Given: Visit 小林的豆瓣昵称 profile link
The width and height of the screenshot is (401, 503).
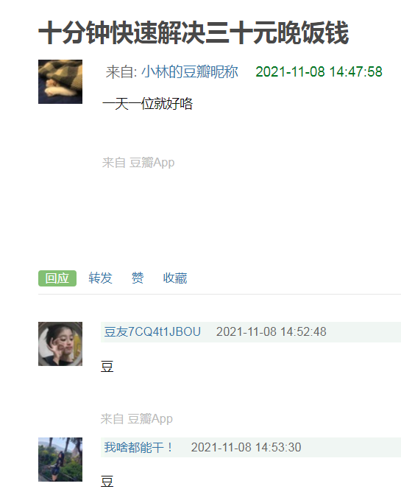Looking at the screenshot, I should coord(189,71).
